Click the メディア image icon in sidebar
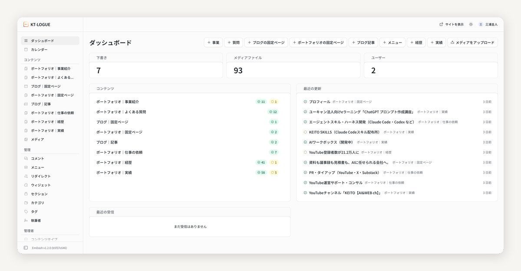Viewport: 521px width, 271px height. pos(26,140)
